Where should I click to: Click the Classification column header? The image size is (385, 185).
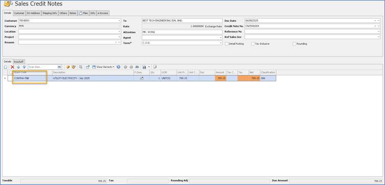(x=268, y=72)
